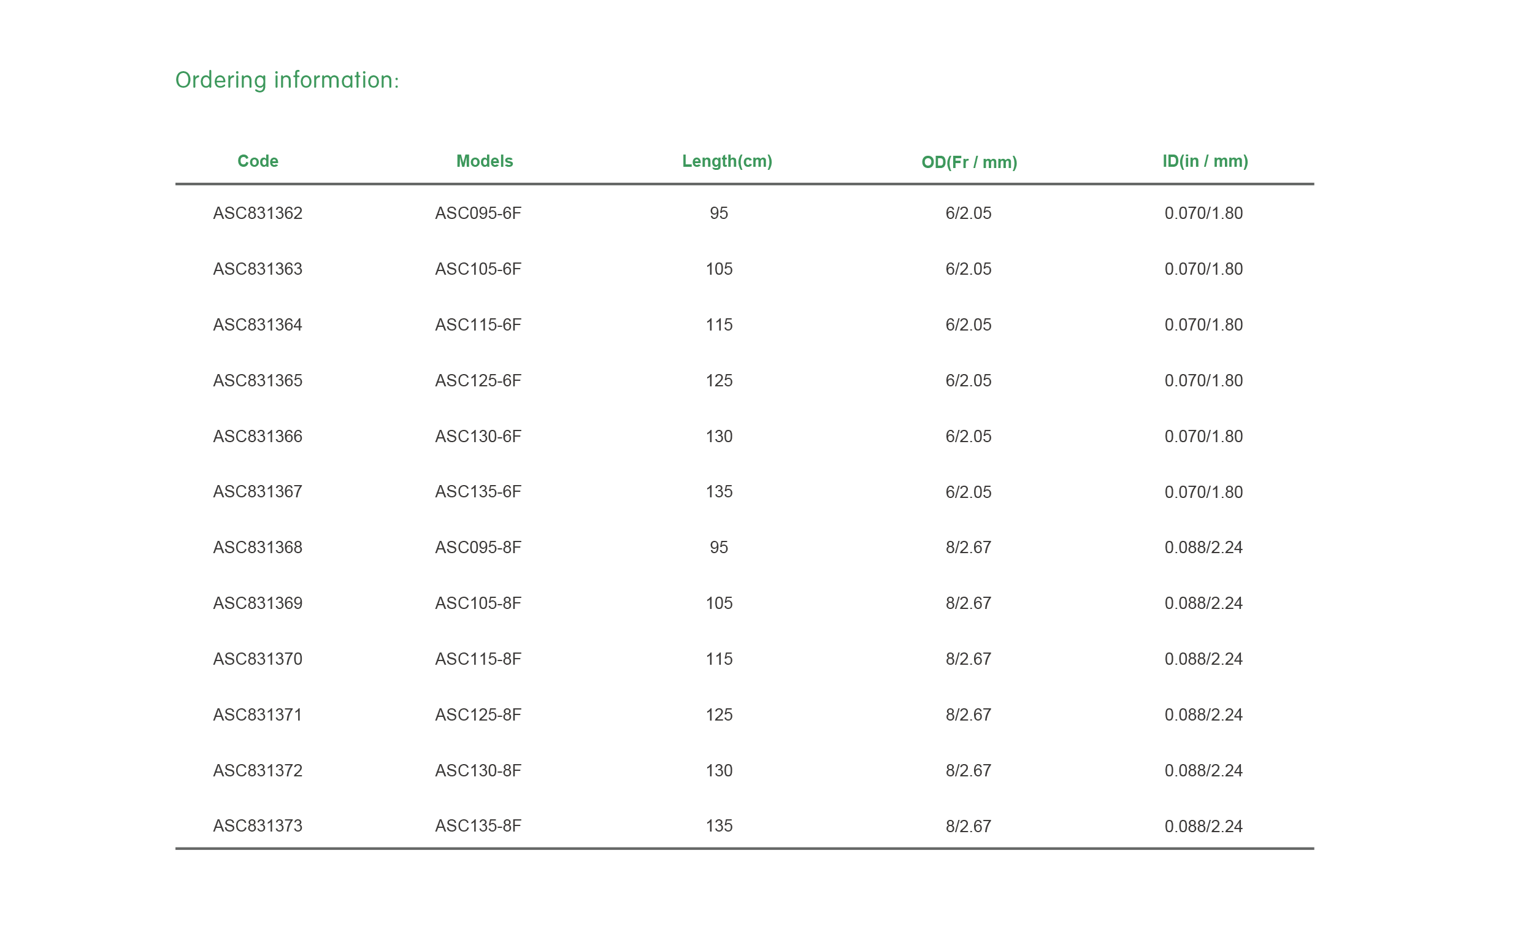
Task: Click the OD(Fr / mm) header
Action: point(969,163)
